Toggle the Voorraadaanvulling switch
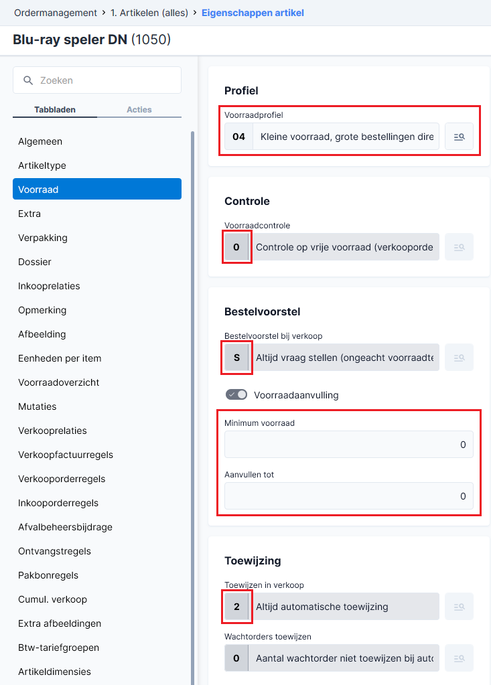Viewport: 491px width, 685px height. [236, 395]
